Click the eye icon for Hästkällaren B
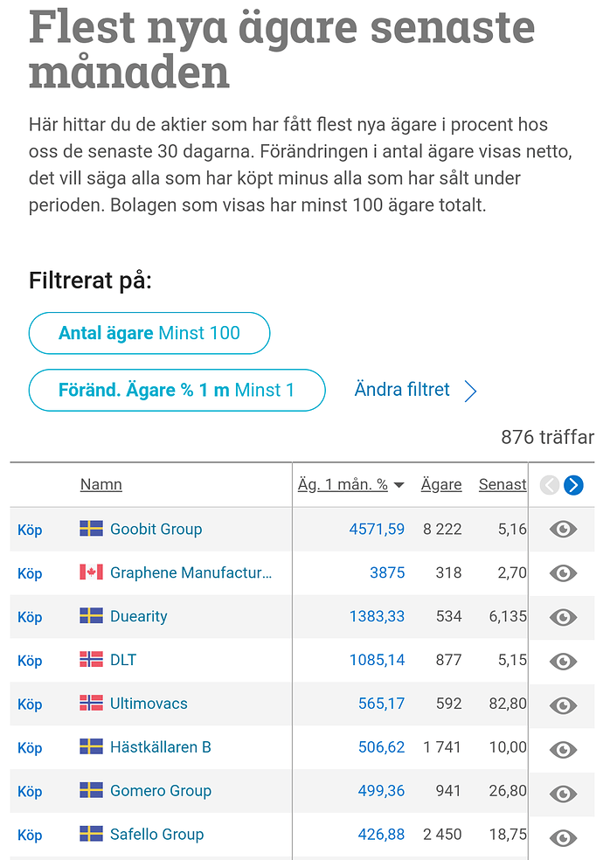Viewport: 603px width, 860px height. (x=563, y=749)
